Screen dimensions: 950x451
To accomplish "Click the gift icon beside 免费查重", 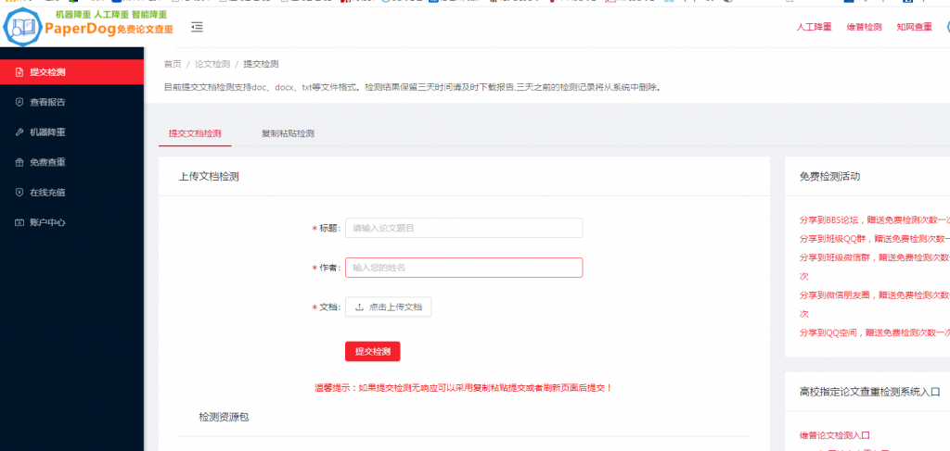I will tap(19, 162).
